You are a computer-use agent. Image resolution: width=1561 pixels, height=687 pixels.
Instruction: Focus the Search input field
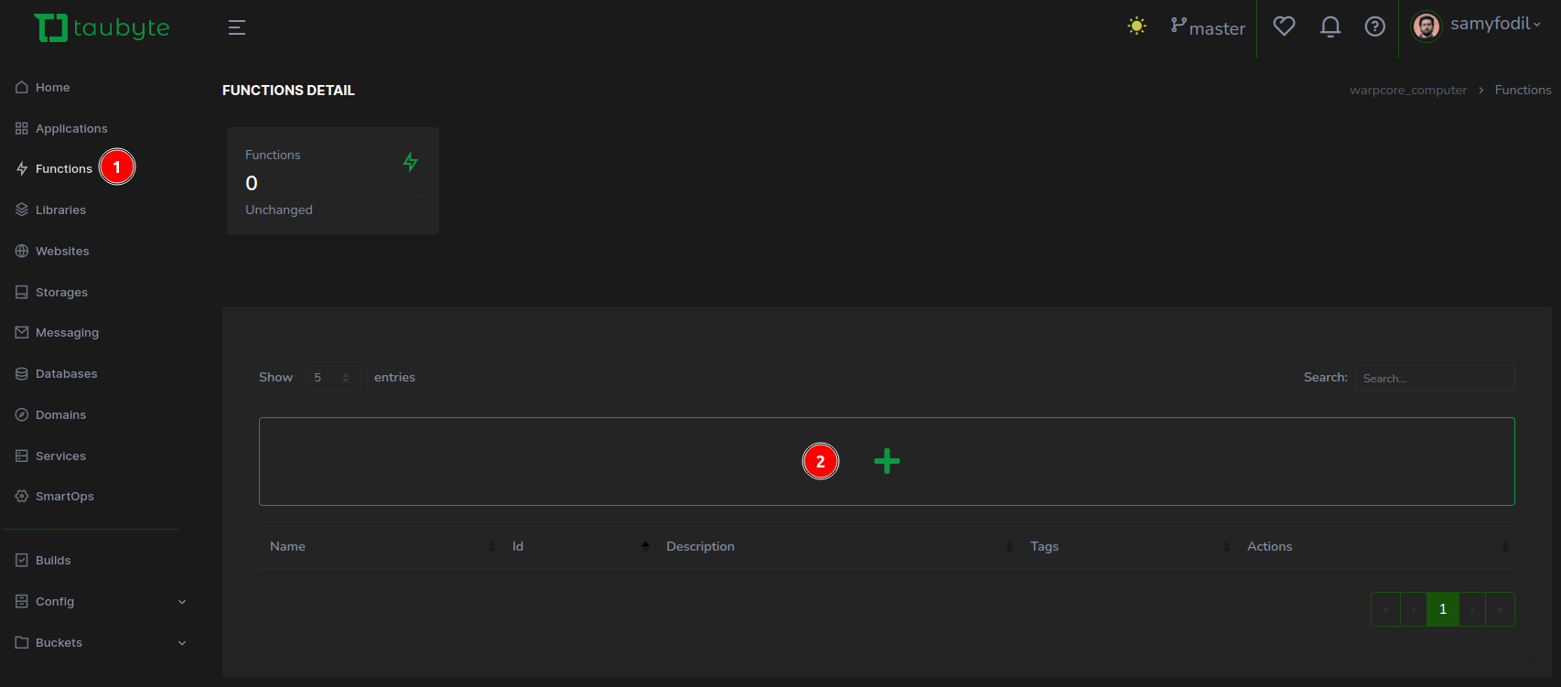pos(1434,378)
